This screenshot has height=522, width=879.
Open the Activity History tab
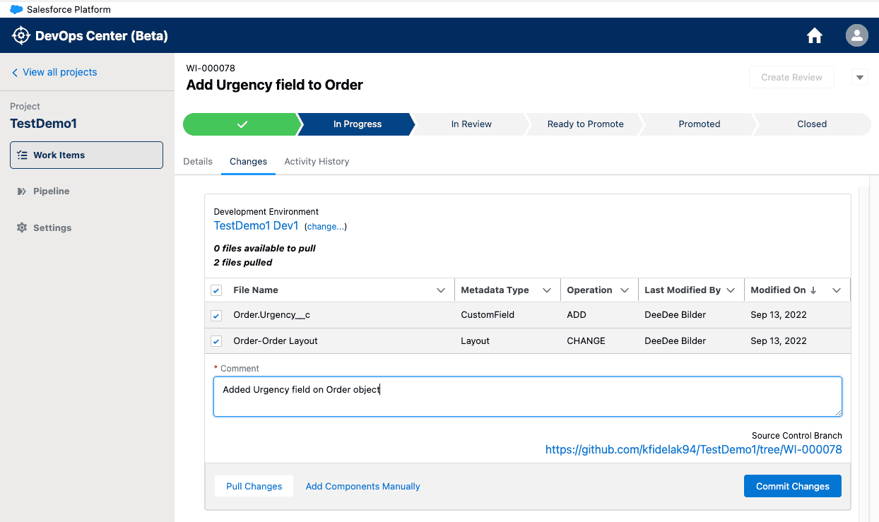click(317, 161)
